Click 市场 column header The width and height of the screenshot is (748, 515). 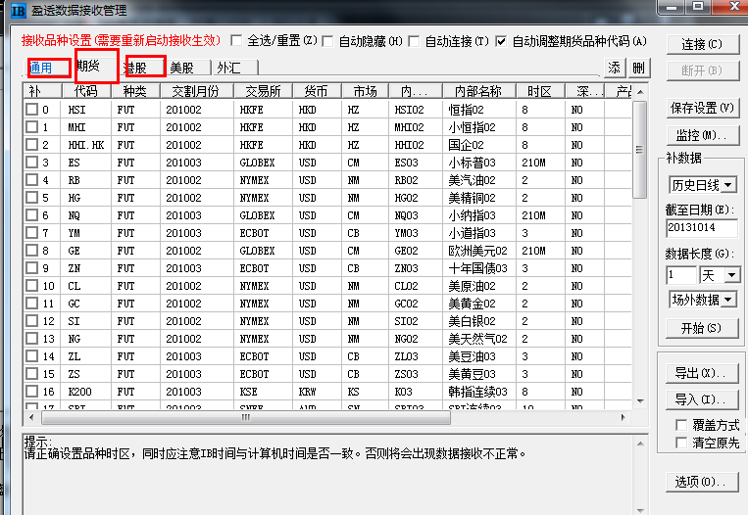coord(366,90)
